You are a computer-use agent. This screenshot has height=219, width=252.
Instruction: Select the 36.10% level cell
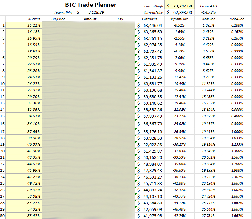24,124
